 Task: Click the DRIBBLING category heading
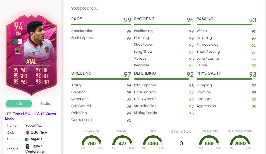point(82,73)
